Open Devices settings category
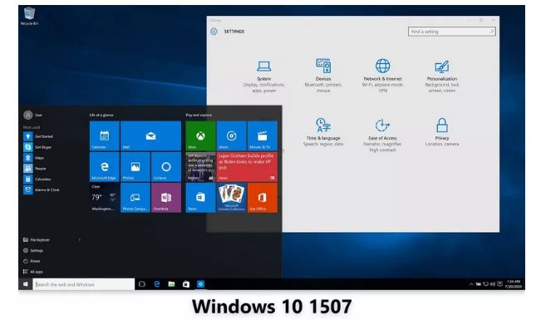The width and height of the screenshot is (541, 320). [x=323, y=76]
